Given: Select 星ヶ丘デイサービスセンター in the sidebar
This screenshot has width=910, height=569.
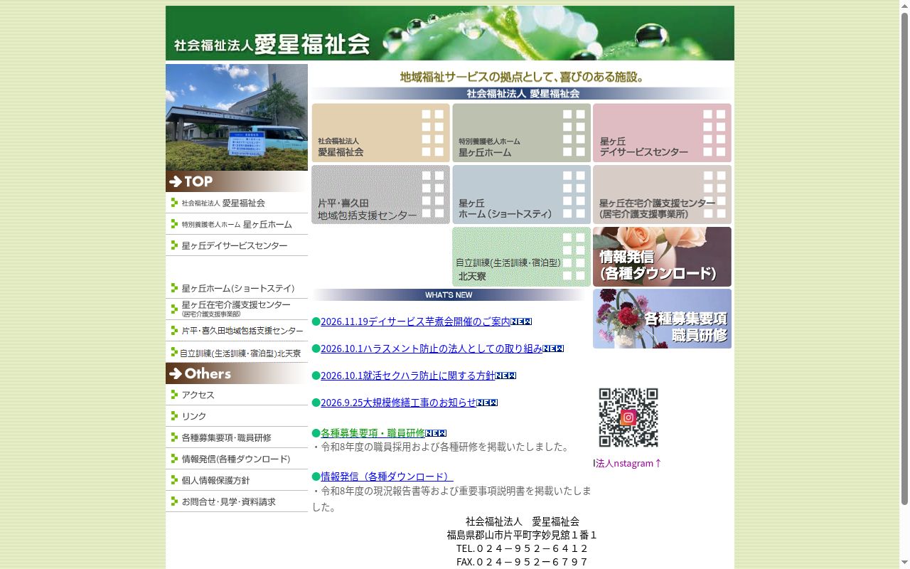Looking at the screenshot, I should tap(237, 245).
